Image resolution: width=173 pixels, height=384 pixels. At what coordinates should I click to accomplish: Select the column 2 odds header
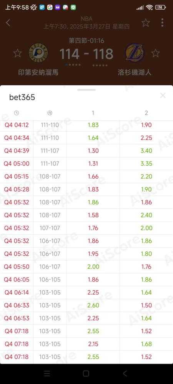146,113
